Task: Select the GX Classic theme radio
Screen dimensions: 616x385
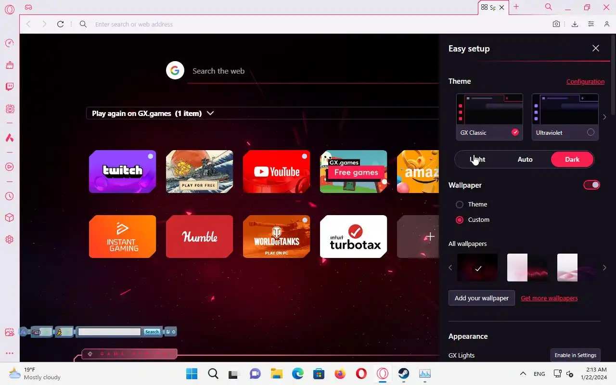Action: (515, 132)
